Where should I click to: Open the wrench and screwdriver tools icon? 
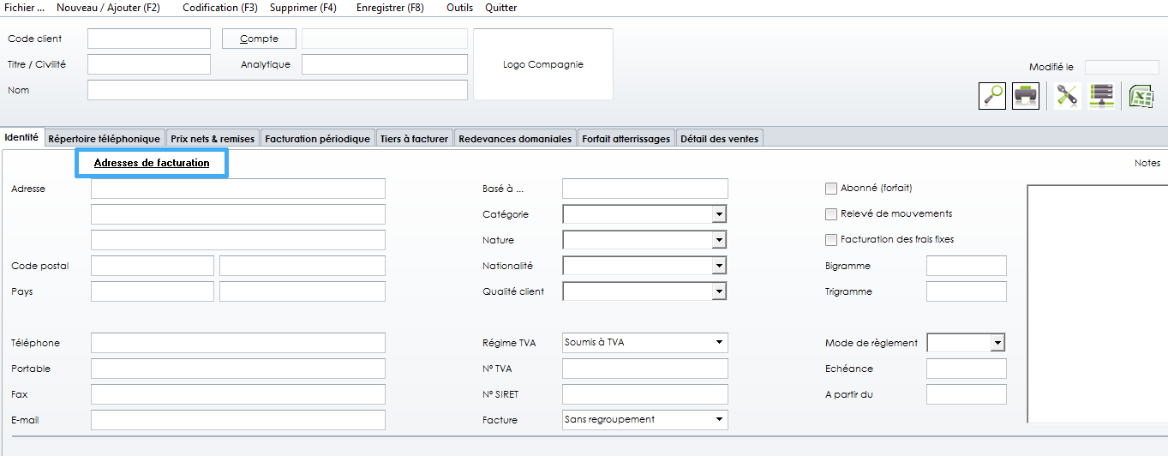point(1067,95)
